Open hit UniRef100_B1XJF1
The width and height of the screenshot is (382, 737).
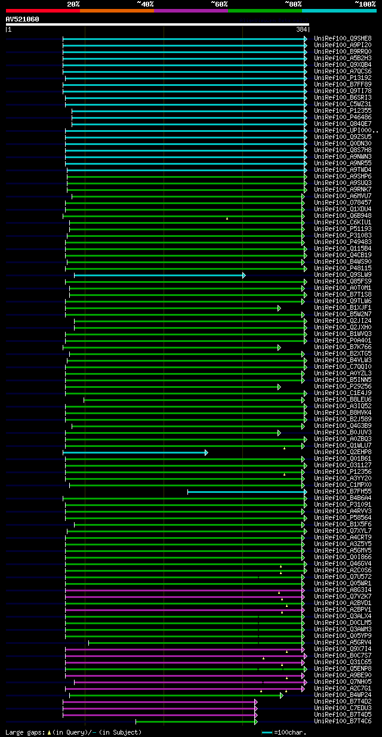(x=343, y=308)
